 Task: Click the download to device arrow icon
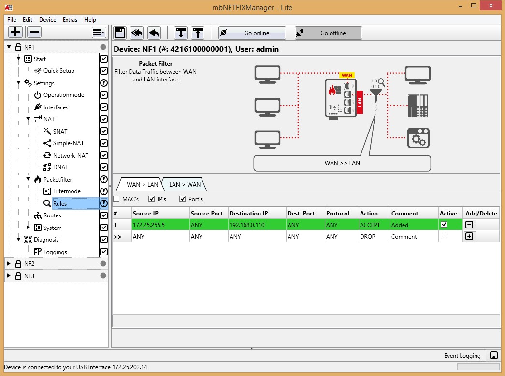pyautogui.click(x=181, y=33)
